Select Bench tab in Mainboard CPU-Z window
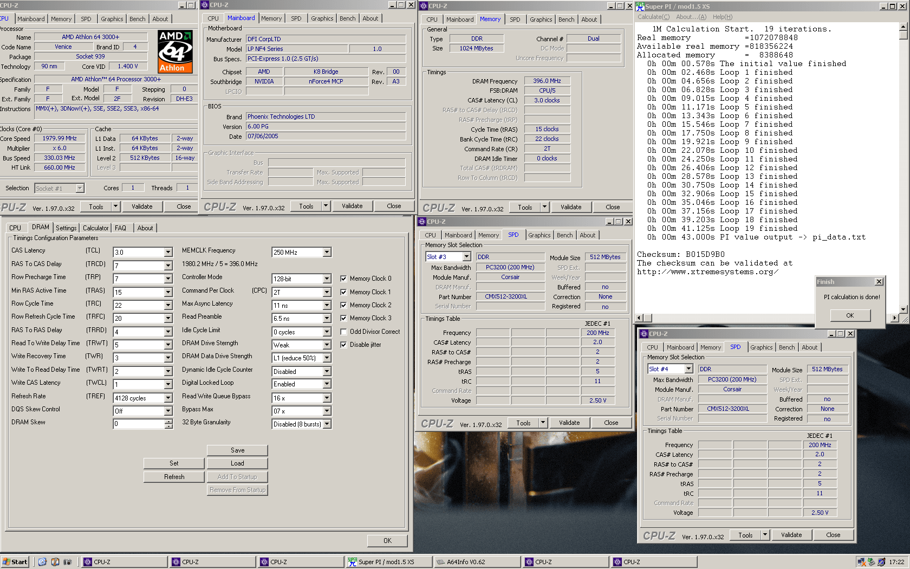 point(348,18)
